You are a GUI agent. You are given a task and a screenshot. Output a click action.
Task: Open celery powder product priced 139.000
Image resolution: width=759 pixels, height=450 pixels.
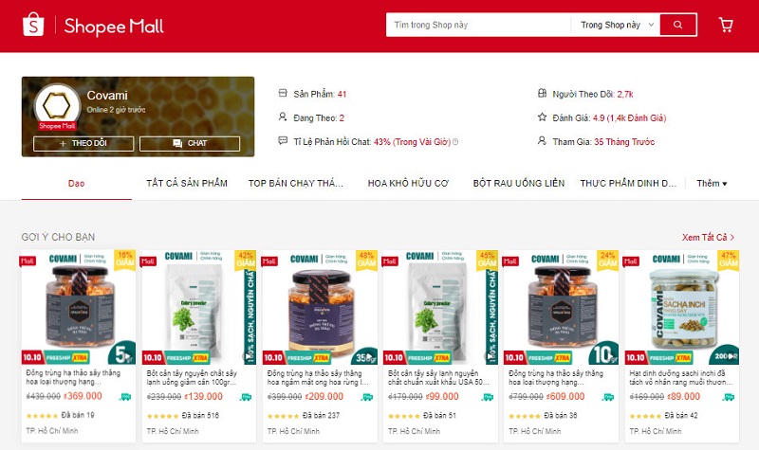(x=199, y=346)
